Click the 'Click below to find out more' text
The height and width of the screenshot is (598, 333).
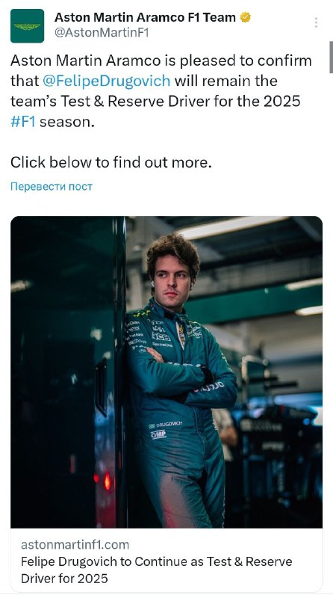pyautogui.click(x=111, y=162)
